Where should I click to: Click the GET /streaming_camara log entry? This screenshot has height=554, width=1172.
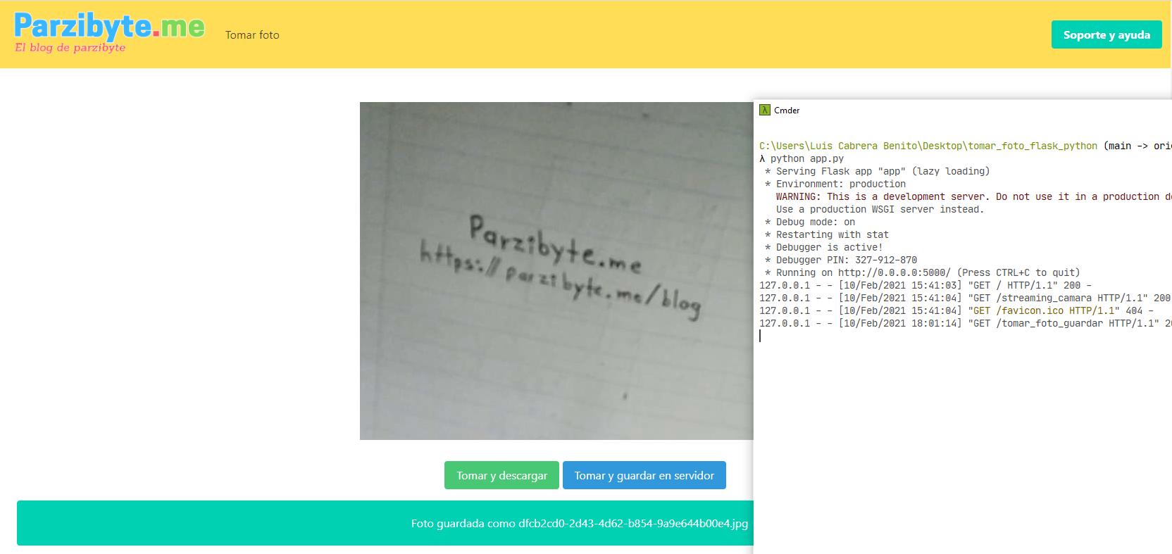tap(965, 298)
